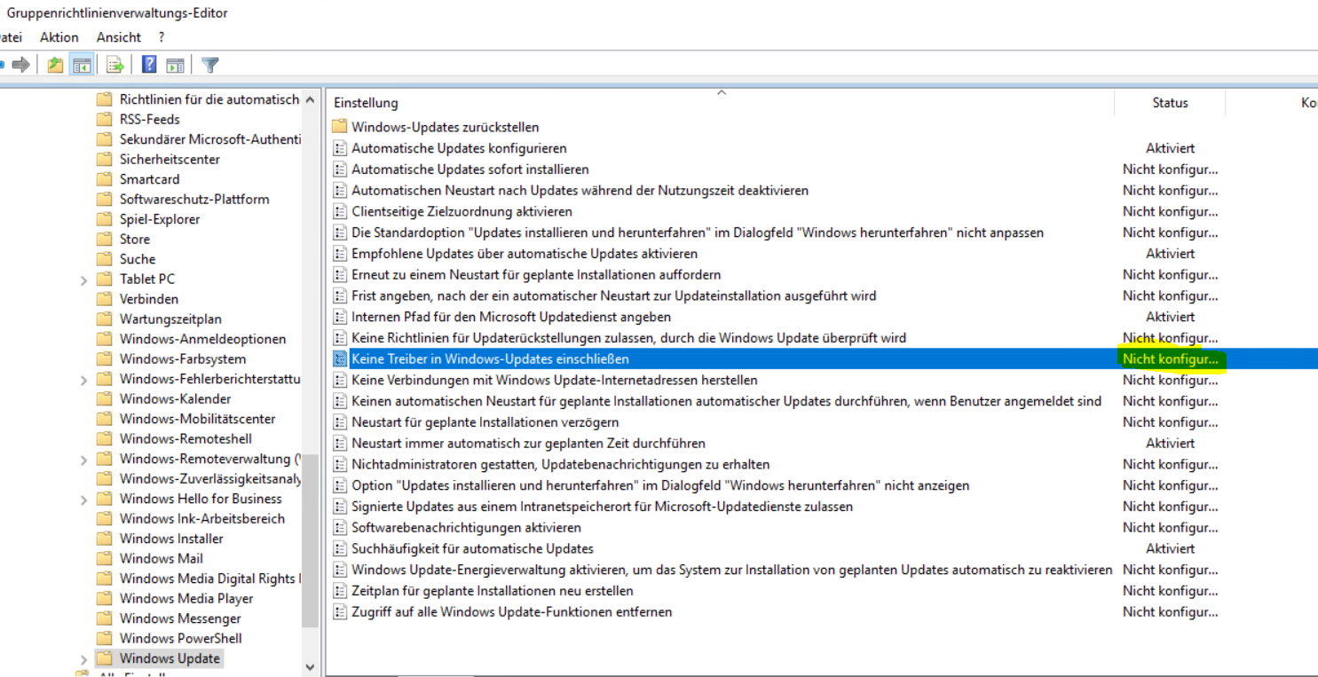
Task: Select 'Nichtadministratoren gestatten, Updatebenachrichtigungen zu erhalten'
Action: [561, 464]
